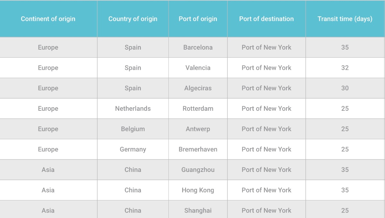The height and width of the screenshot is (218, 385).
Task: Click the Germany country cell
Action: [133, 149]
